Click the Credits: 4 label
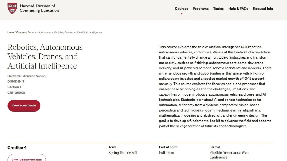The height and width of the screenshot is (161, 287). pos(17,148)
